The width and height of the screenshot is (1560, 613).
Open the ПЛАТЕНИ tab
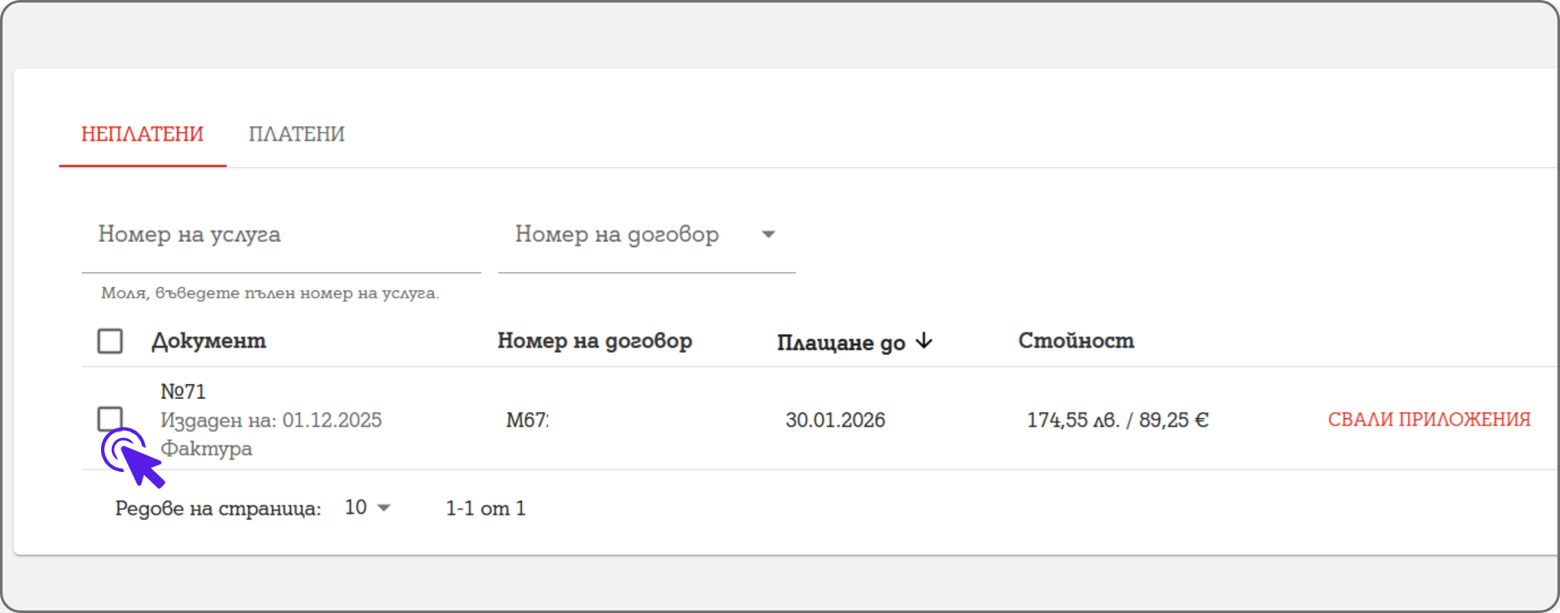(297, 134)
